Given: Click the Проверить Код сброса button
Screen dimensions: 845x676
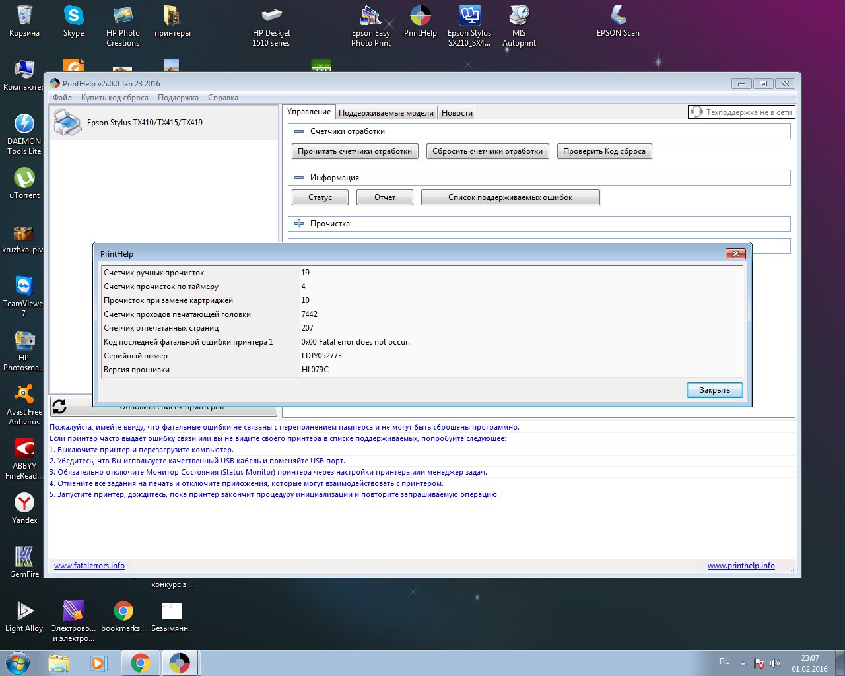Looking at the screenshot, I should click(604, 151).
